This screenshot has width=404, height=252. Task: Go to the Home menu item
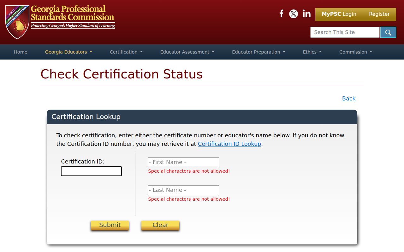tap(21, 52)
